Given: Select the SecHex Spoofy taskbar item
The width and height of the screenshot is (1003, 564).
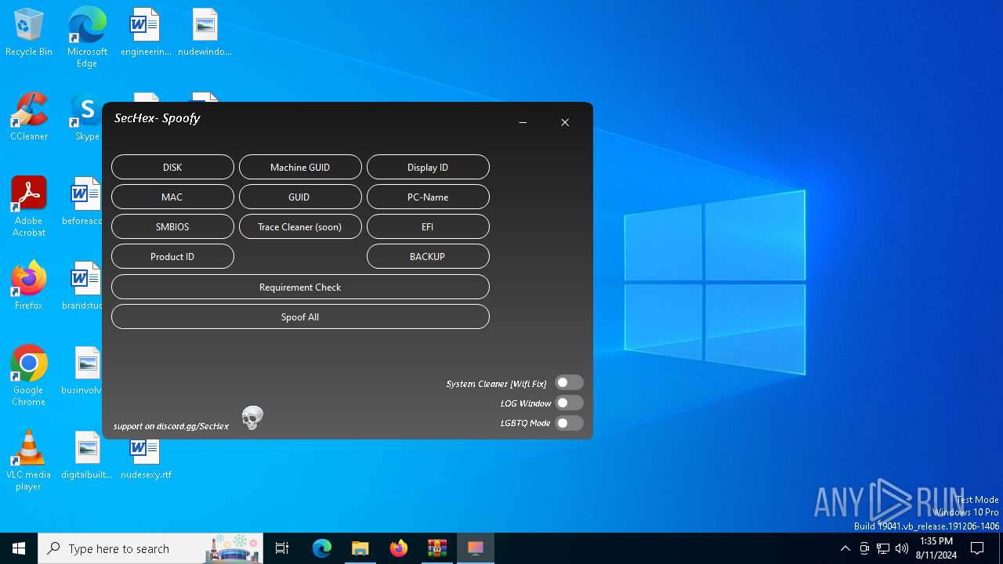Looking at the screenshot, I should [x=476, y=548].
